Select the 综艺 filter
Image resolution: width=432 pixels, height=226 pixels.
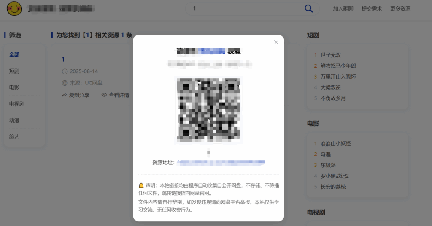tap(14, 136)
